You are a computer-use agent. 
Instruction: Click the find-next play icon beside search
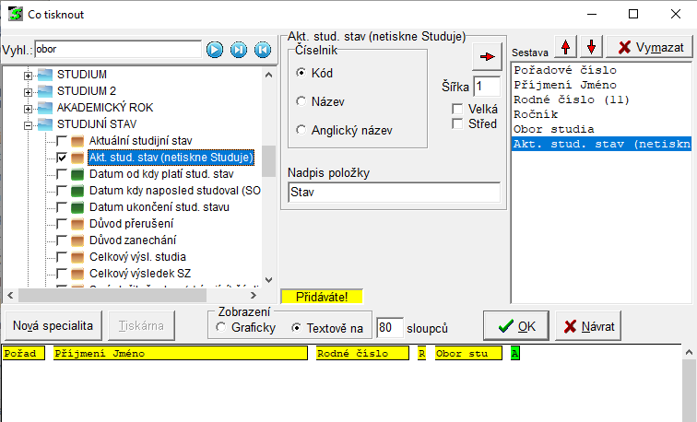[215, 49]
